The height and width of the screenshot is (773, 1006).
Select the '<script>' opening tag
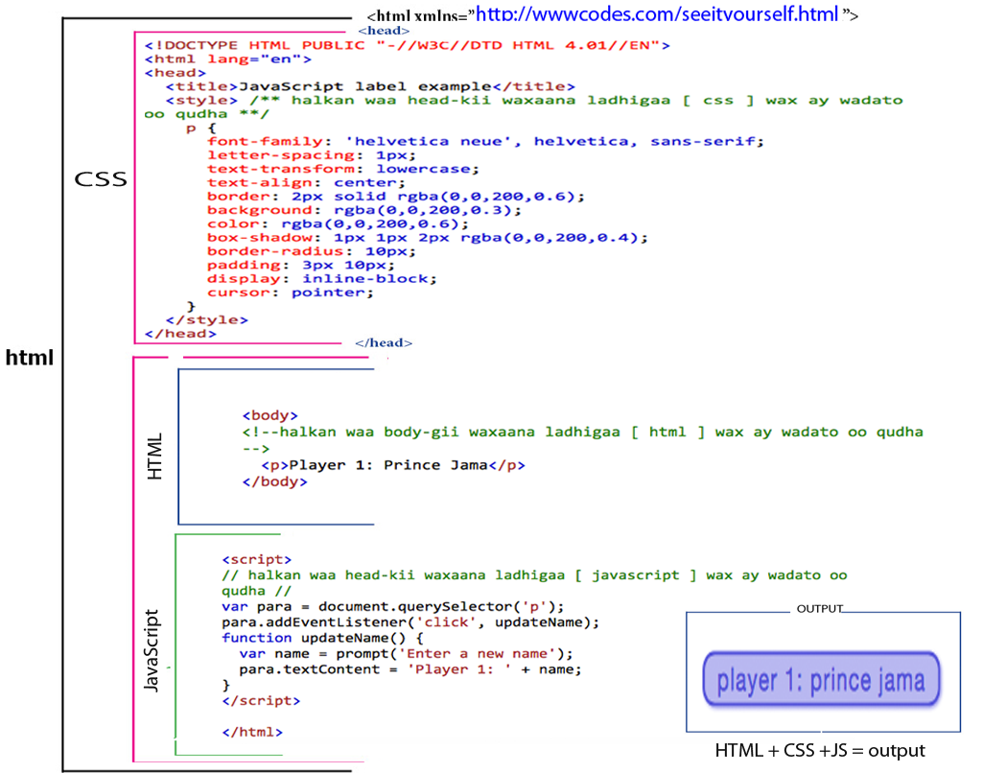click(x=257, y=559)
